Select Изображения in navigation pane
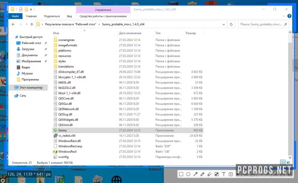298x183 pixels. pos(31,61)
